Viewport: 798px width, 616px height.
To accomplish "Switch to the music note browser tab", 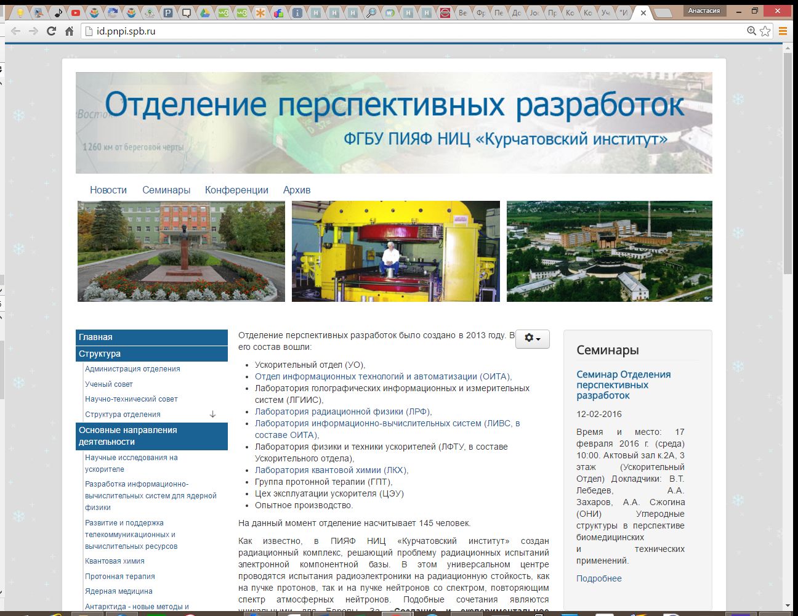I will [58, 12].
